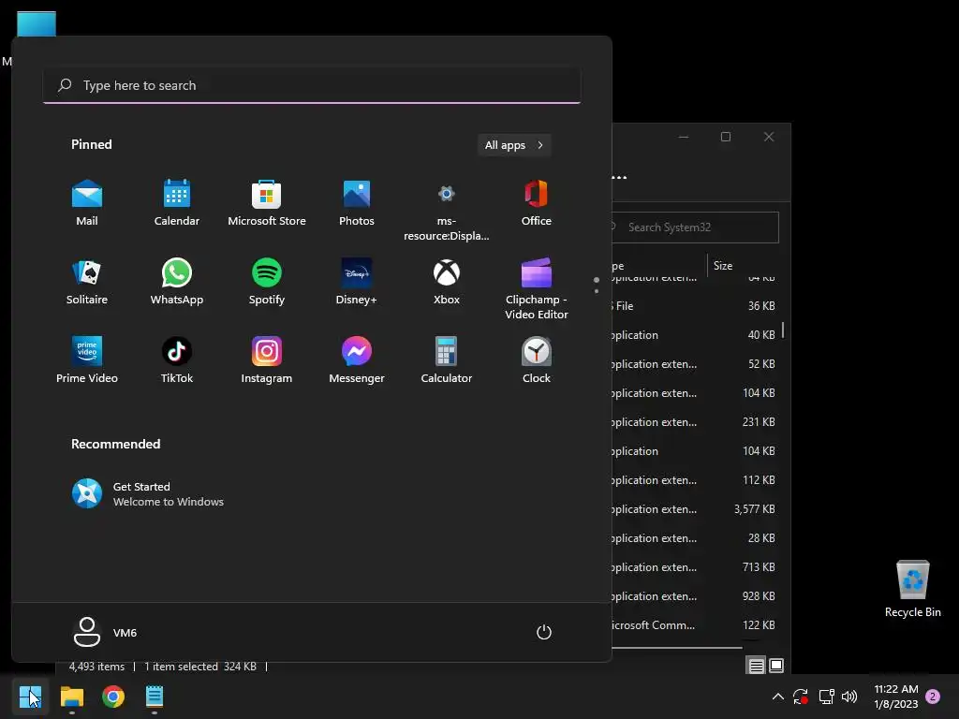Open the Photos app
The height and width of the screenshot is (719, 959).
(357, 203)
